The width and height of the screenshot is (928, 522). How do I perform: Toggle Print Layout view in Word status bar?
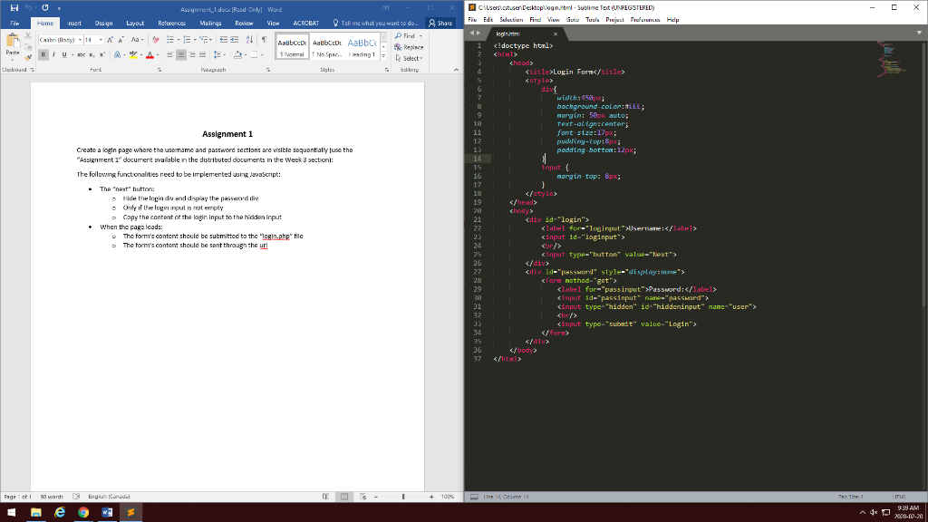[343, 497]
